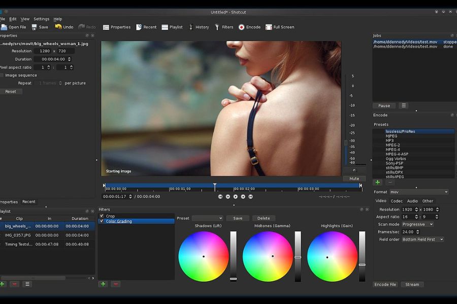The width and height of the screenshot is (457, 304).
Task: Open the Recent panel from the toolbar
Action: tap(146, 27)
